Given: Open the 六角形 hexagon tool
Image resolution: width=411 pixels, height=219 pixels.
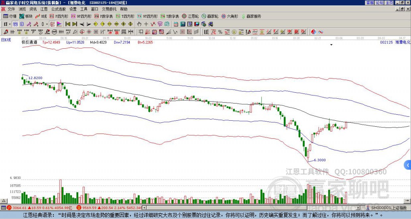Looking at the screenshot, I should click(x=230, y=16).
